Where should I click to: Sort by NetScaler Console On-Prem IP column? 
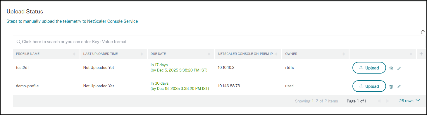click(x=276, y=54)
